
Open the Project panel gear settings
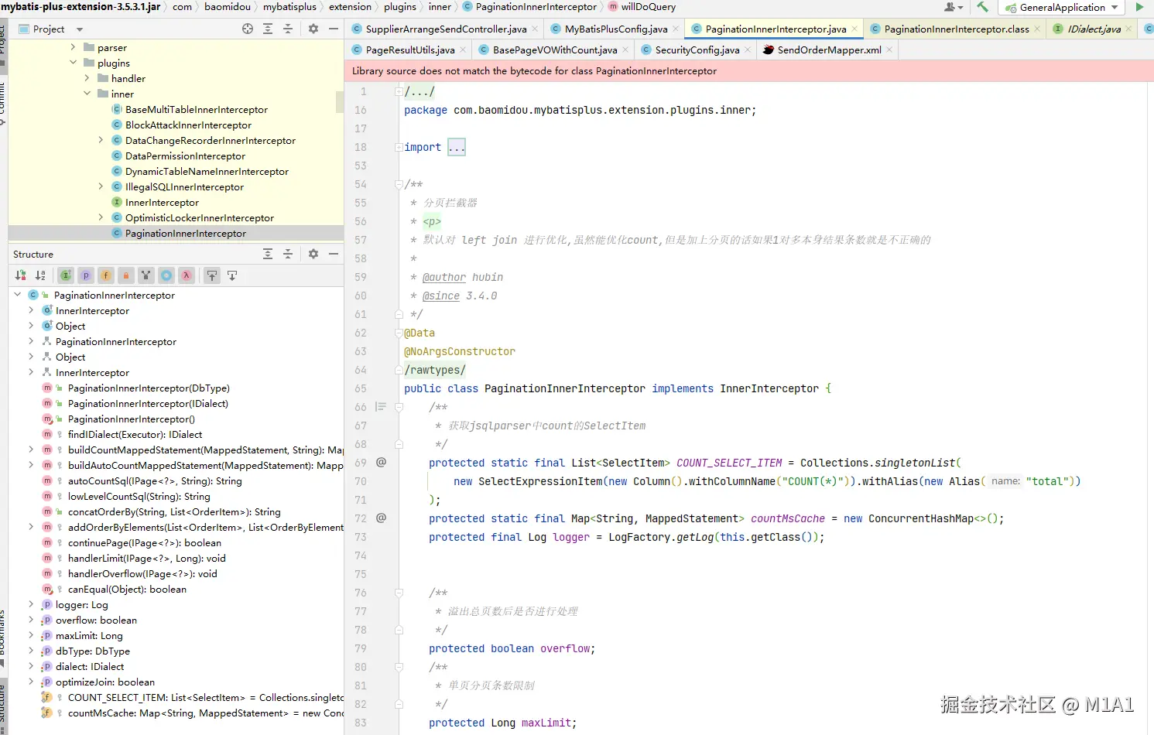click(x=313, y=29)
